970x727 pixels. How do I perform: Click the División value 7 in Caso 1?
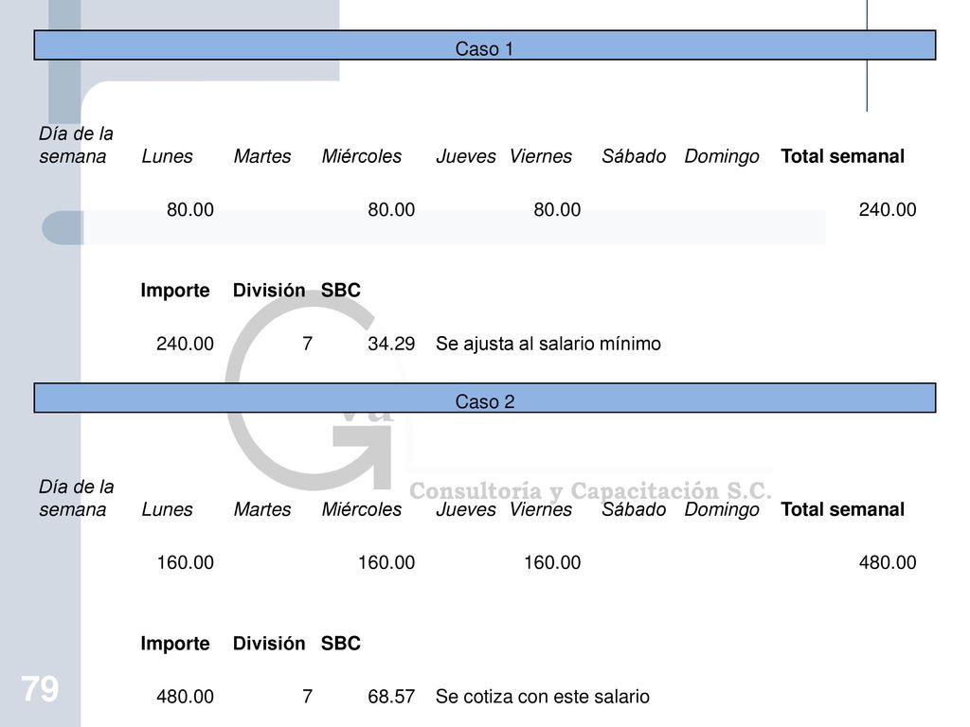coord(308,344)
